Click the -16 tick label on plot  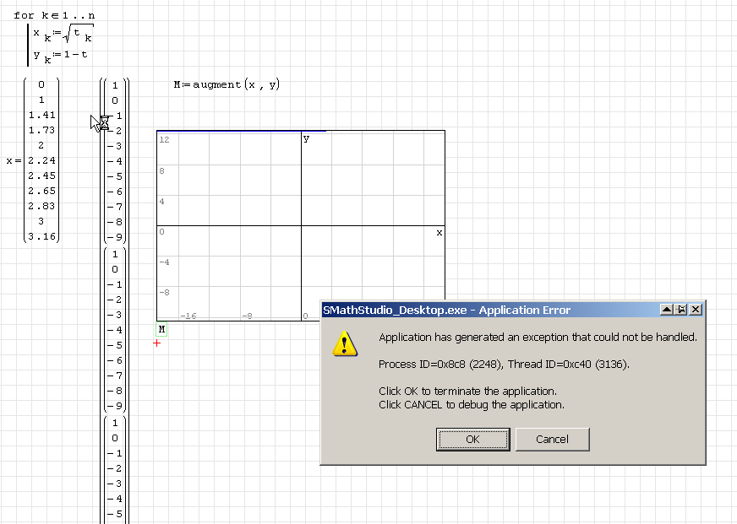[x=188, y=316]
